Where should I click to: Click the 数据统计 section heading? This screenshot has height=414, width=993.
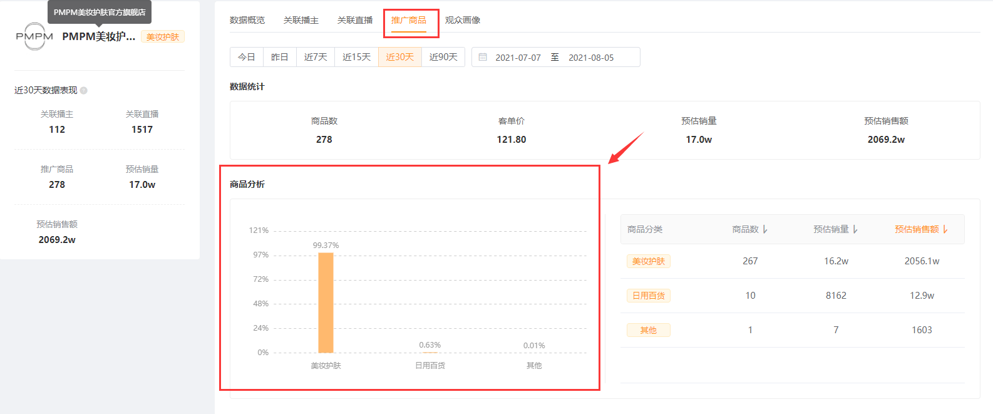pyautogui.click(x=247, y=86)
